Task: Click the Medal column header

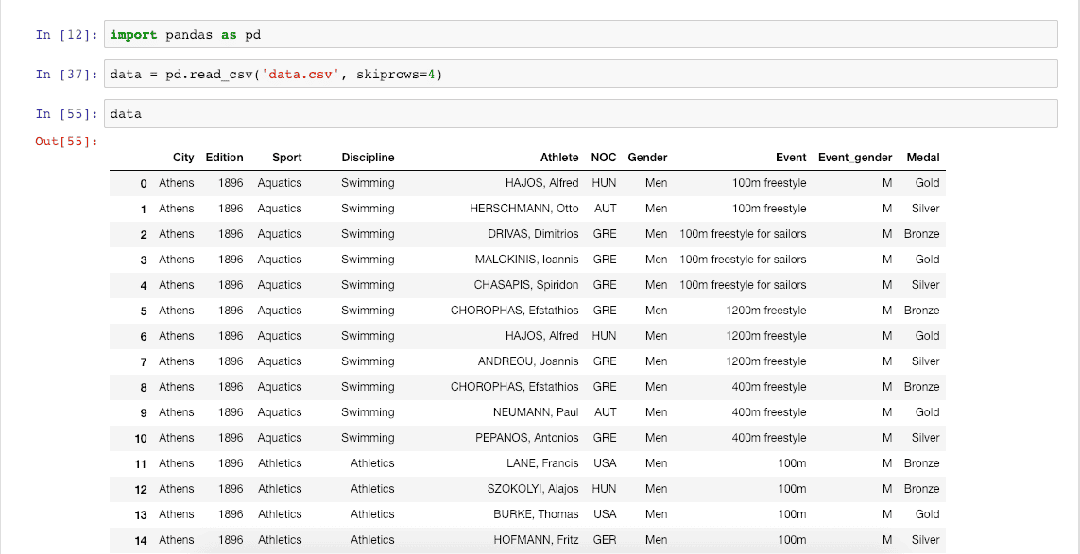Action: (x=922, y=158)
